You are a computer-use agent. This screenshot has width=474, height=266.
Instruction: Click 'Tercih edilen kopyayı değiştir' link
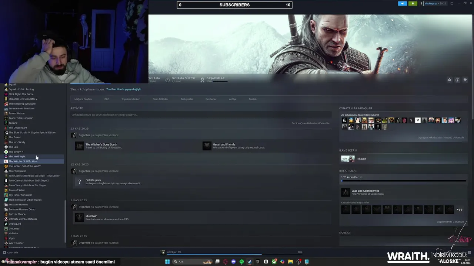pos(124,89)
